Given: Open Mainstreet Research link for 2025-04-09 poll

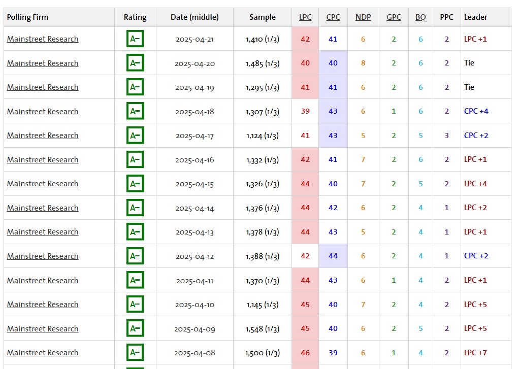Looking at the screenshot, I should pyautogui.click(x=43, y=328).
